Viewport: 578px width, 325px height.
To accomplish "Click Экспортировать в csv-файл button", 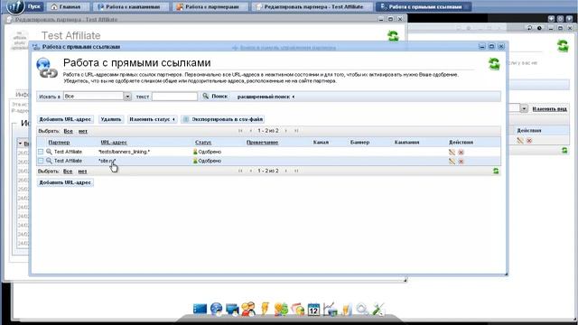I will click(223, 119).
